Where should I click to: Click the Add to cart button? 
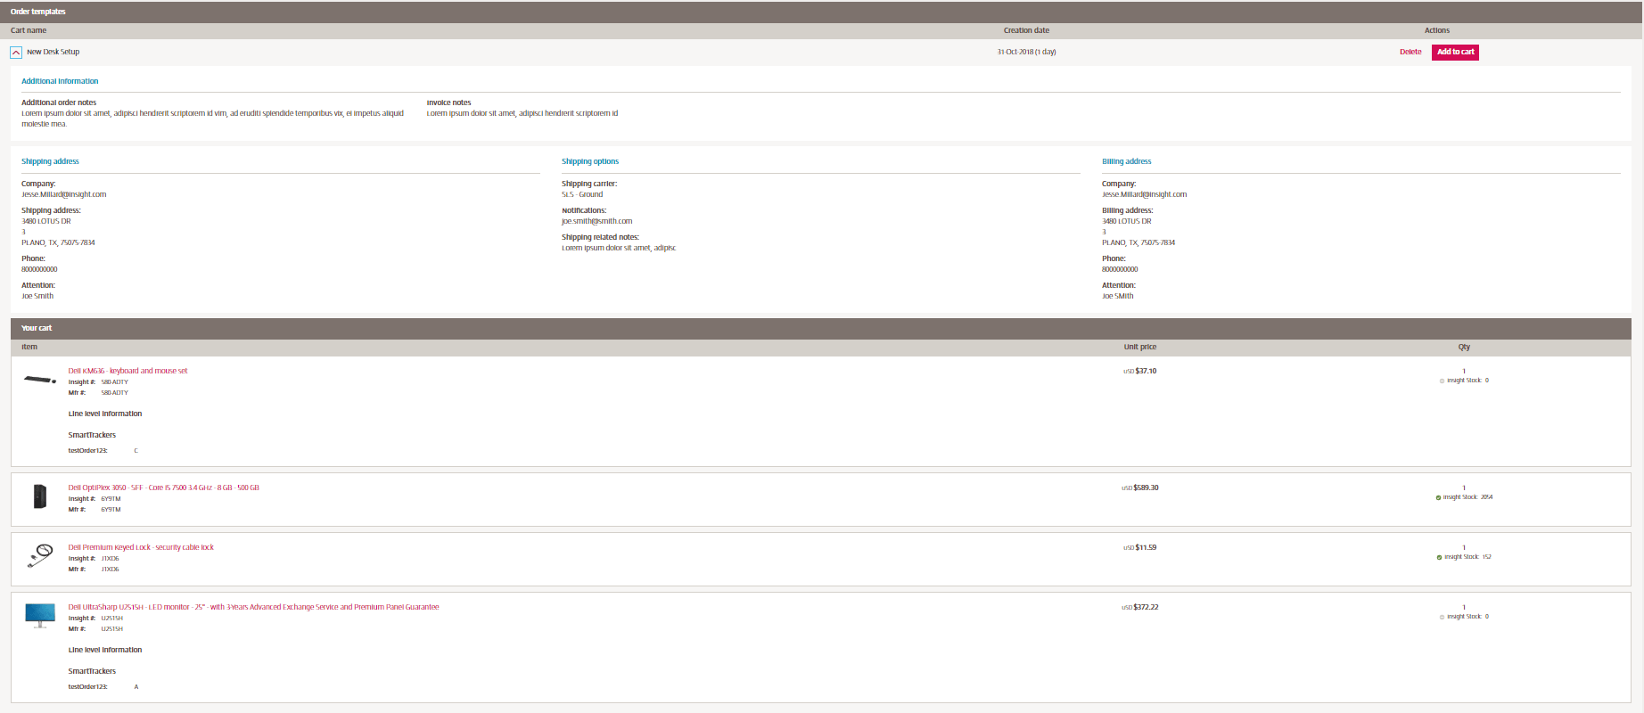coord(1455,53)
